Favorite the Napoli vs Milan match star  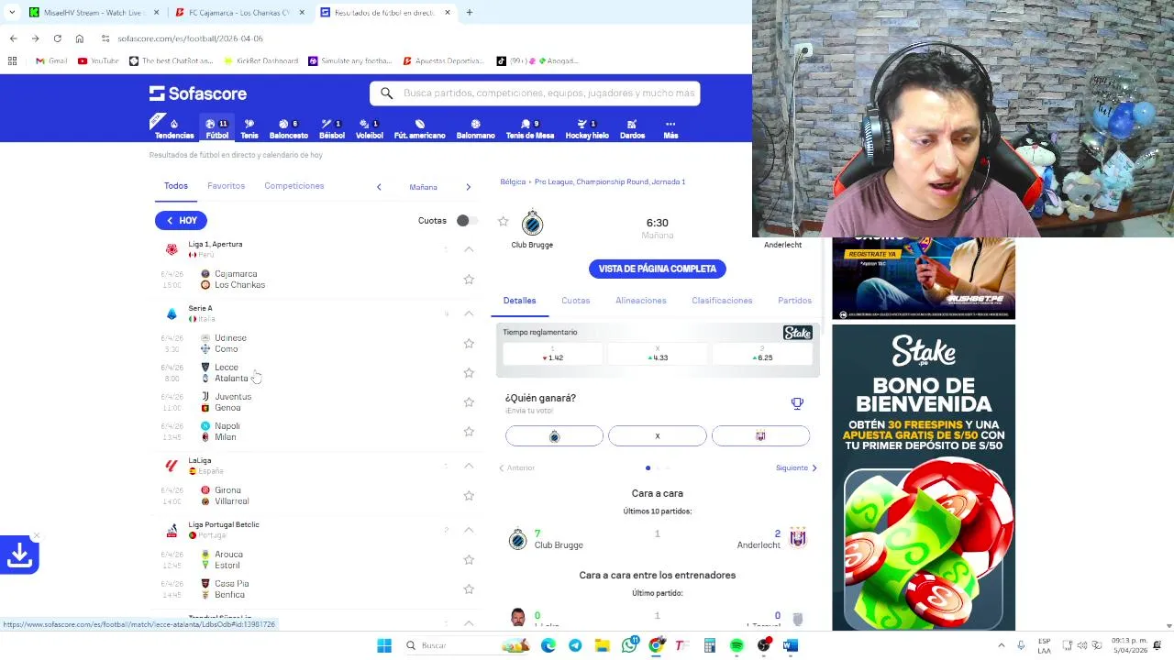469,432
